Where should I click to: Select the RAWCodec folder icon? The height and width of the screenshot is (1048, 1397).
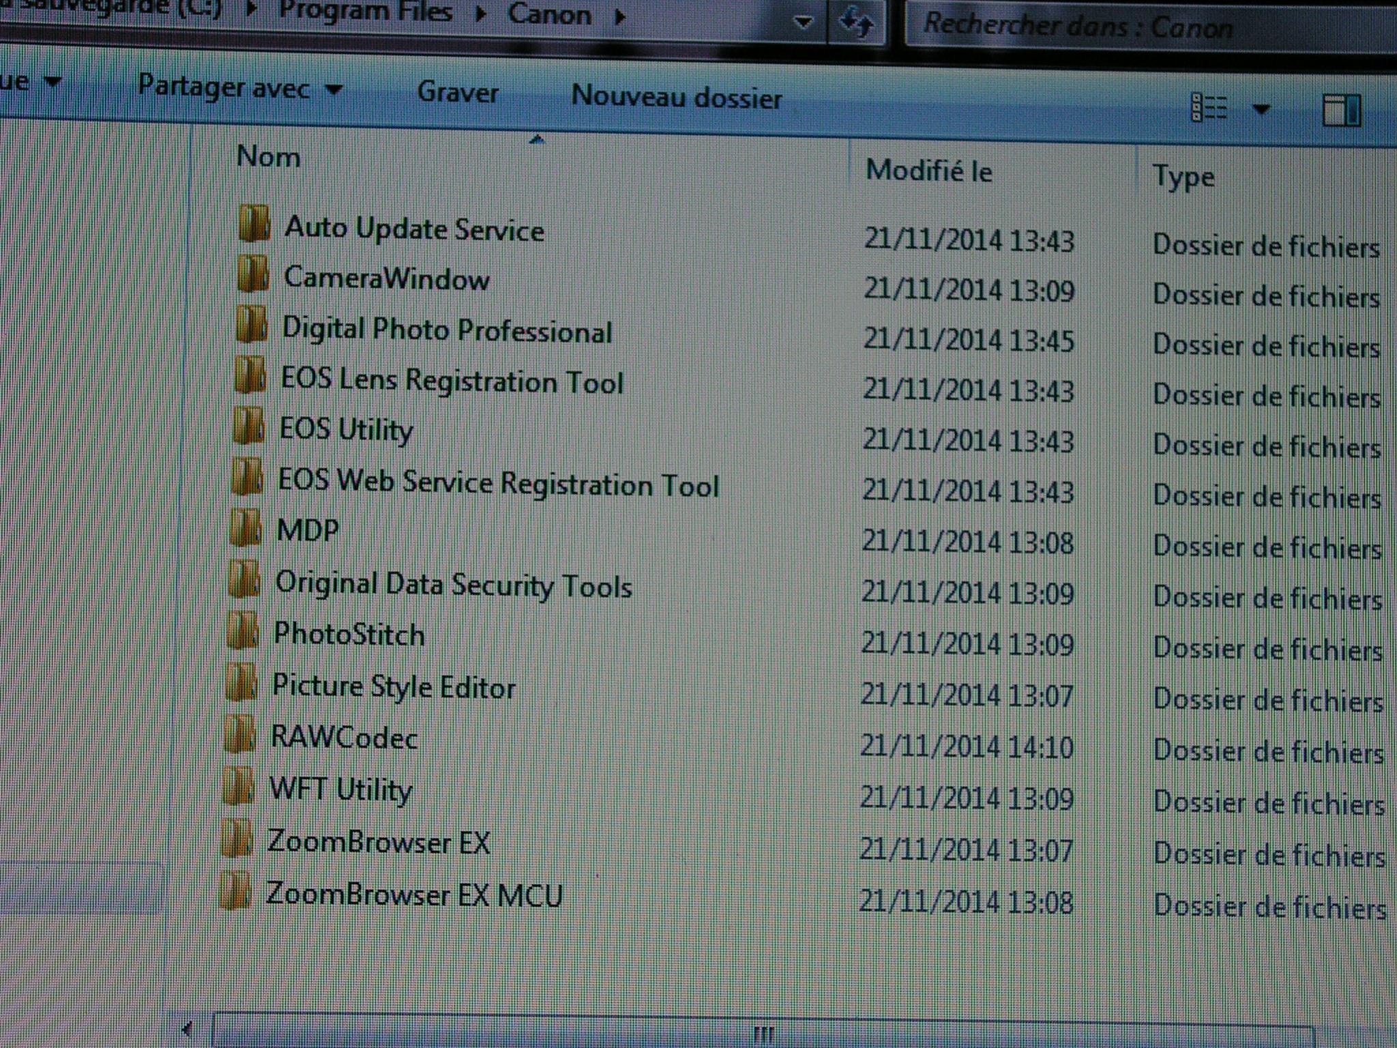click(239, 734)
